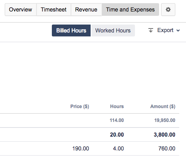The width and height of the screenshot is (186, 156).
Task: Select the 4.00 hours cell
Action: pos(118,148)
